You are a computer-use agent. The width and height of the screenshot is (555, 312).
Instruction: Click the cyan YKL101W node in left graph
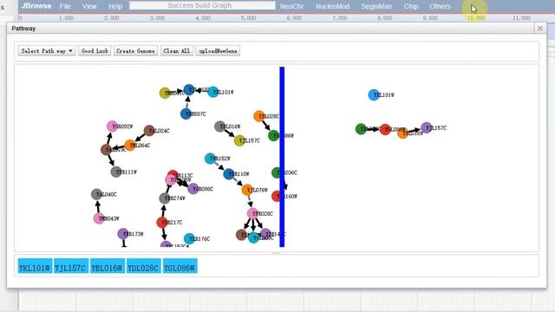pyautogui.click(x=213, y=92)
